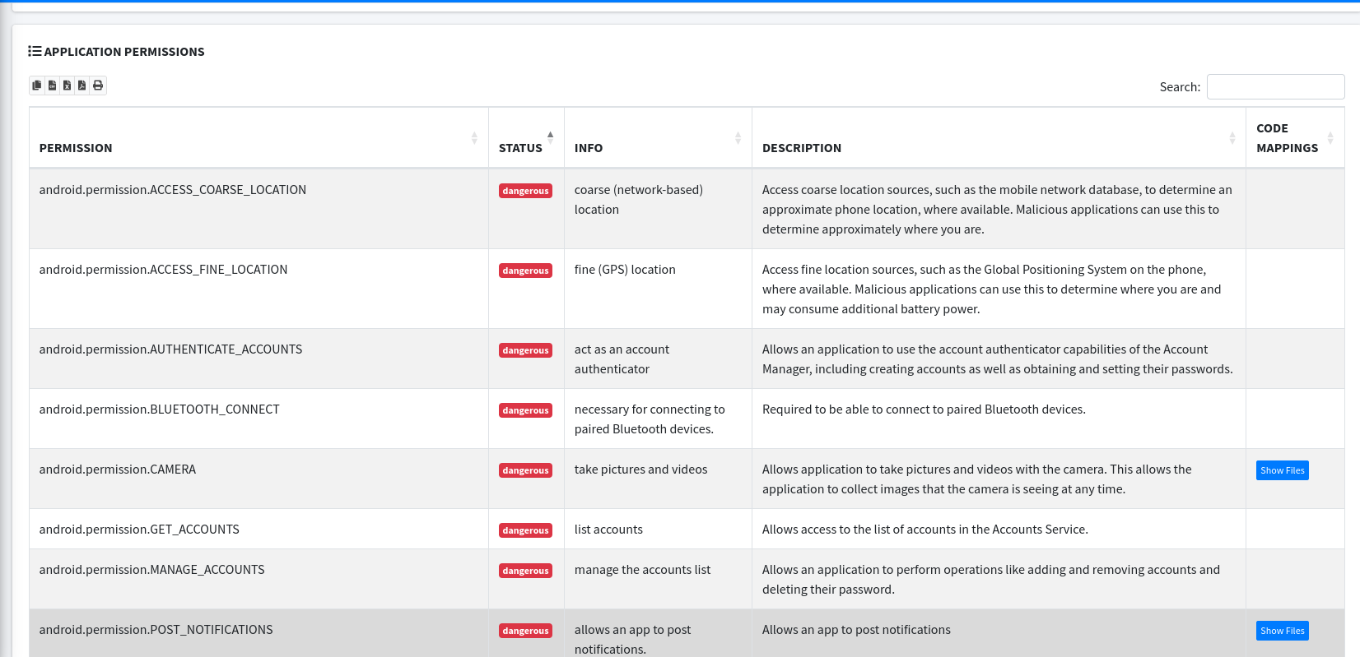Export permissions table as Excel
This screenshot has width=1360, height=657.
point(68,86)
